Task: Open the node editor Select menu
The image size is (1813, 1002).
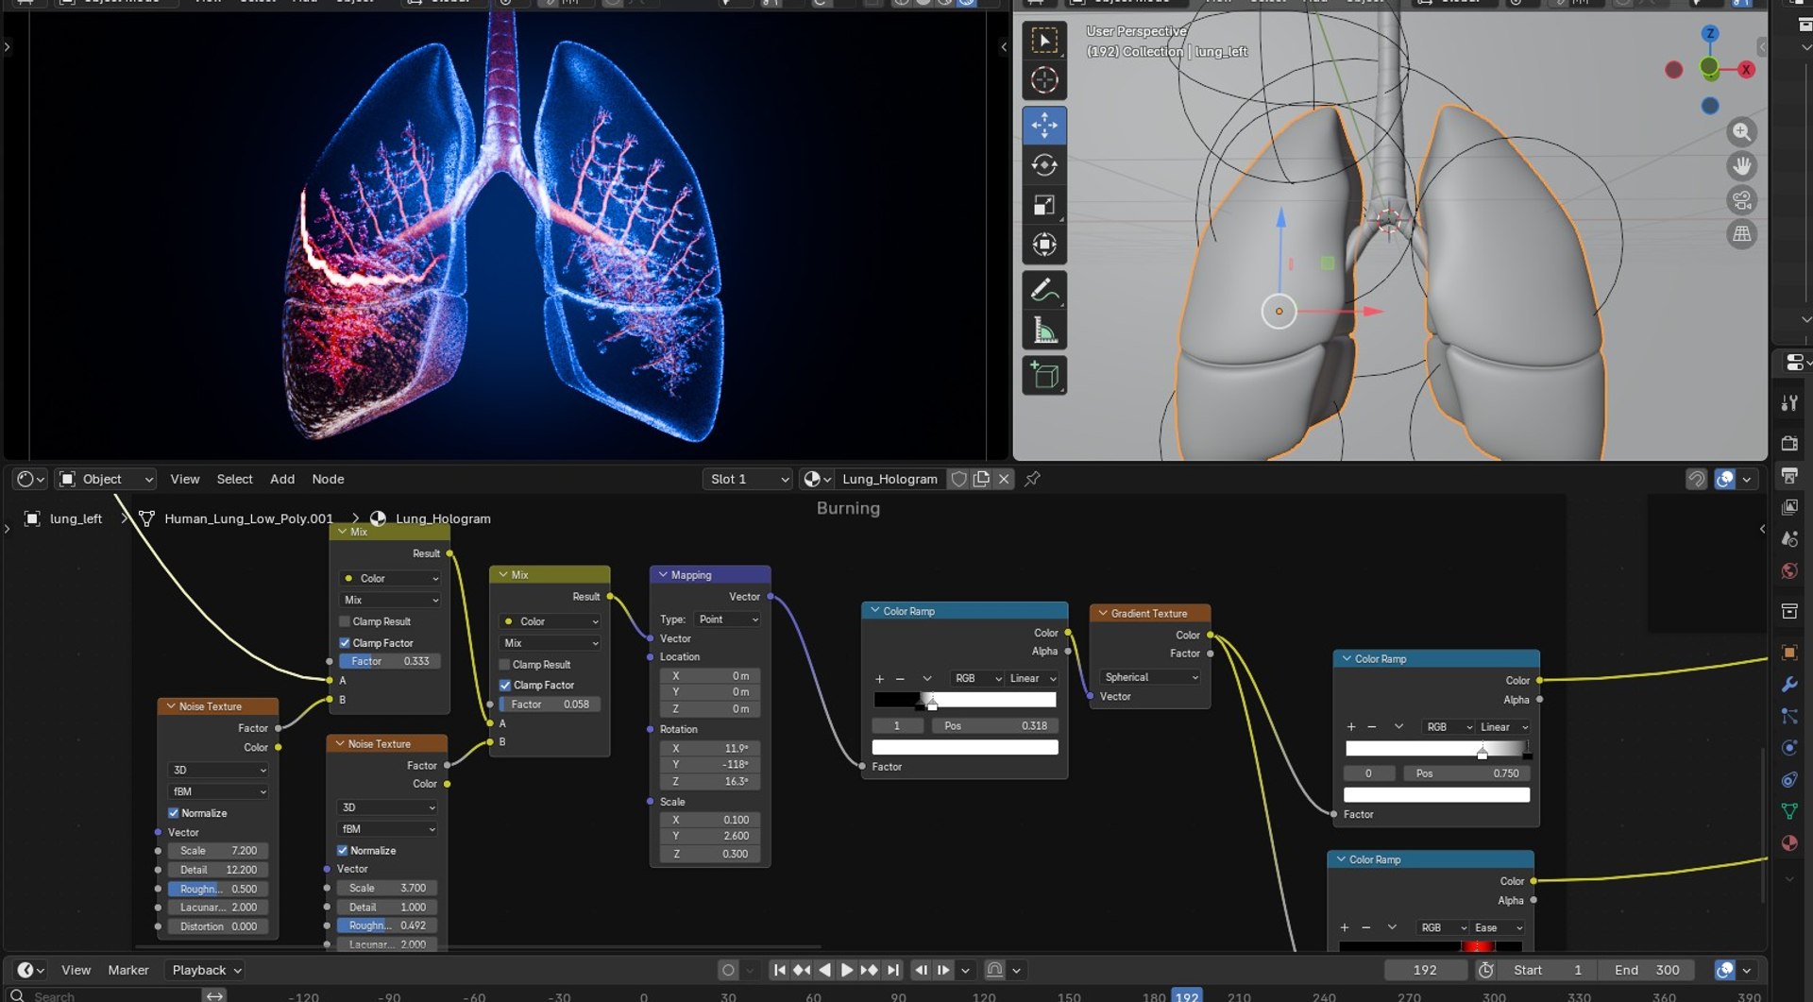Action: (x=234, y=479)
